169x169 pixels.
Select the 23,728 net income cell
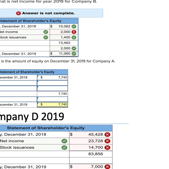coord(91,141)
